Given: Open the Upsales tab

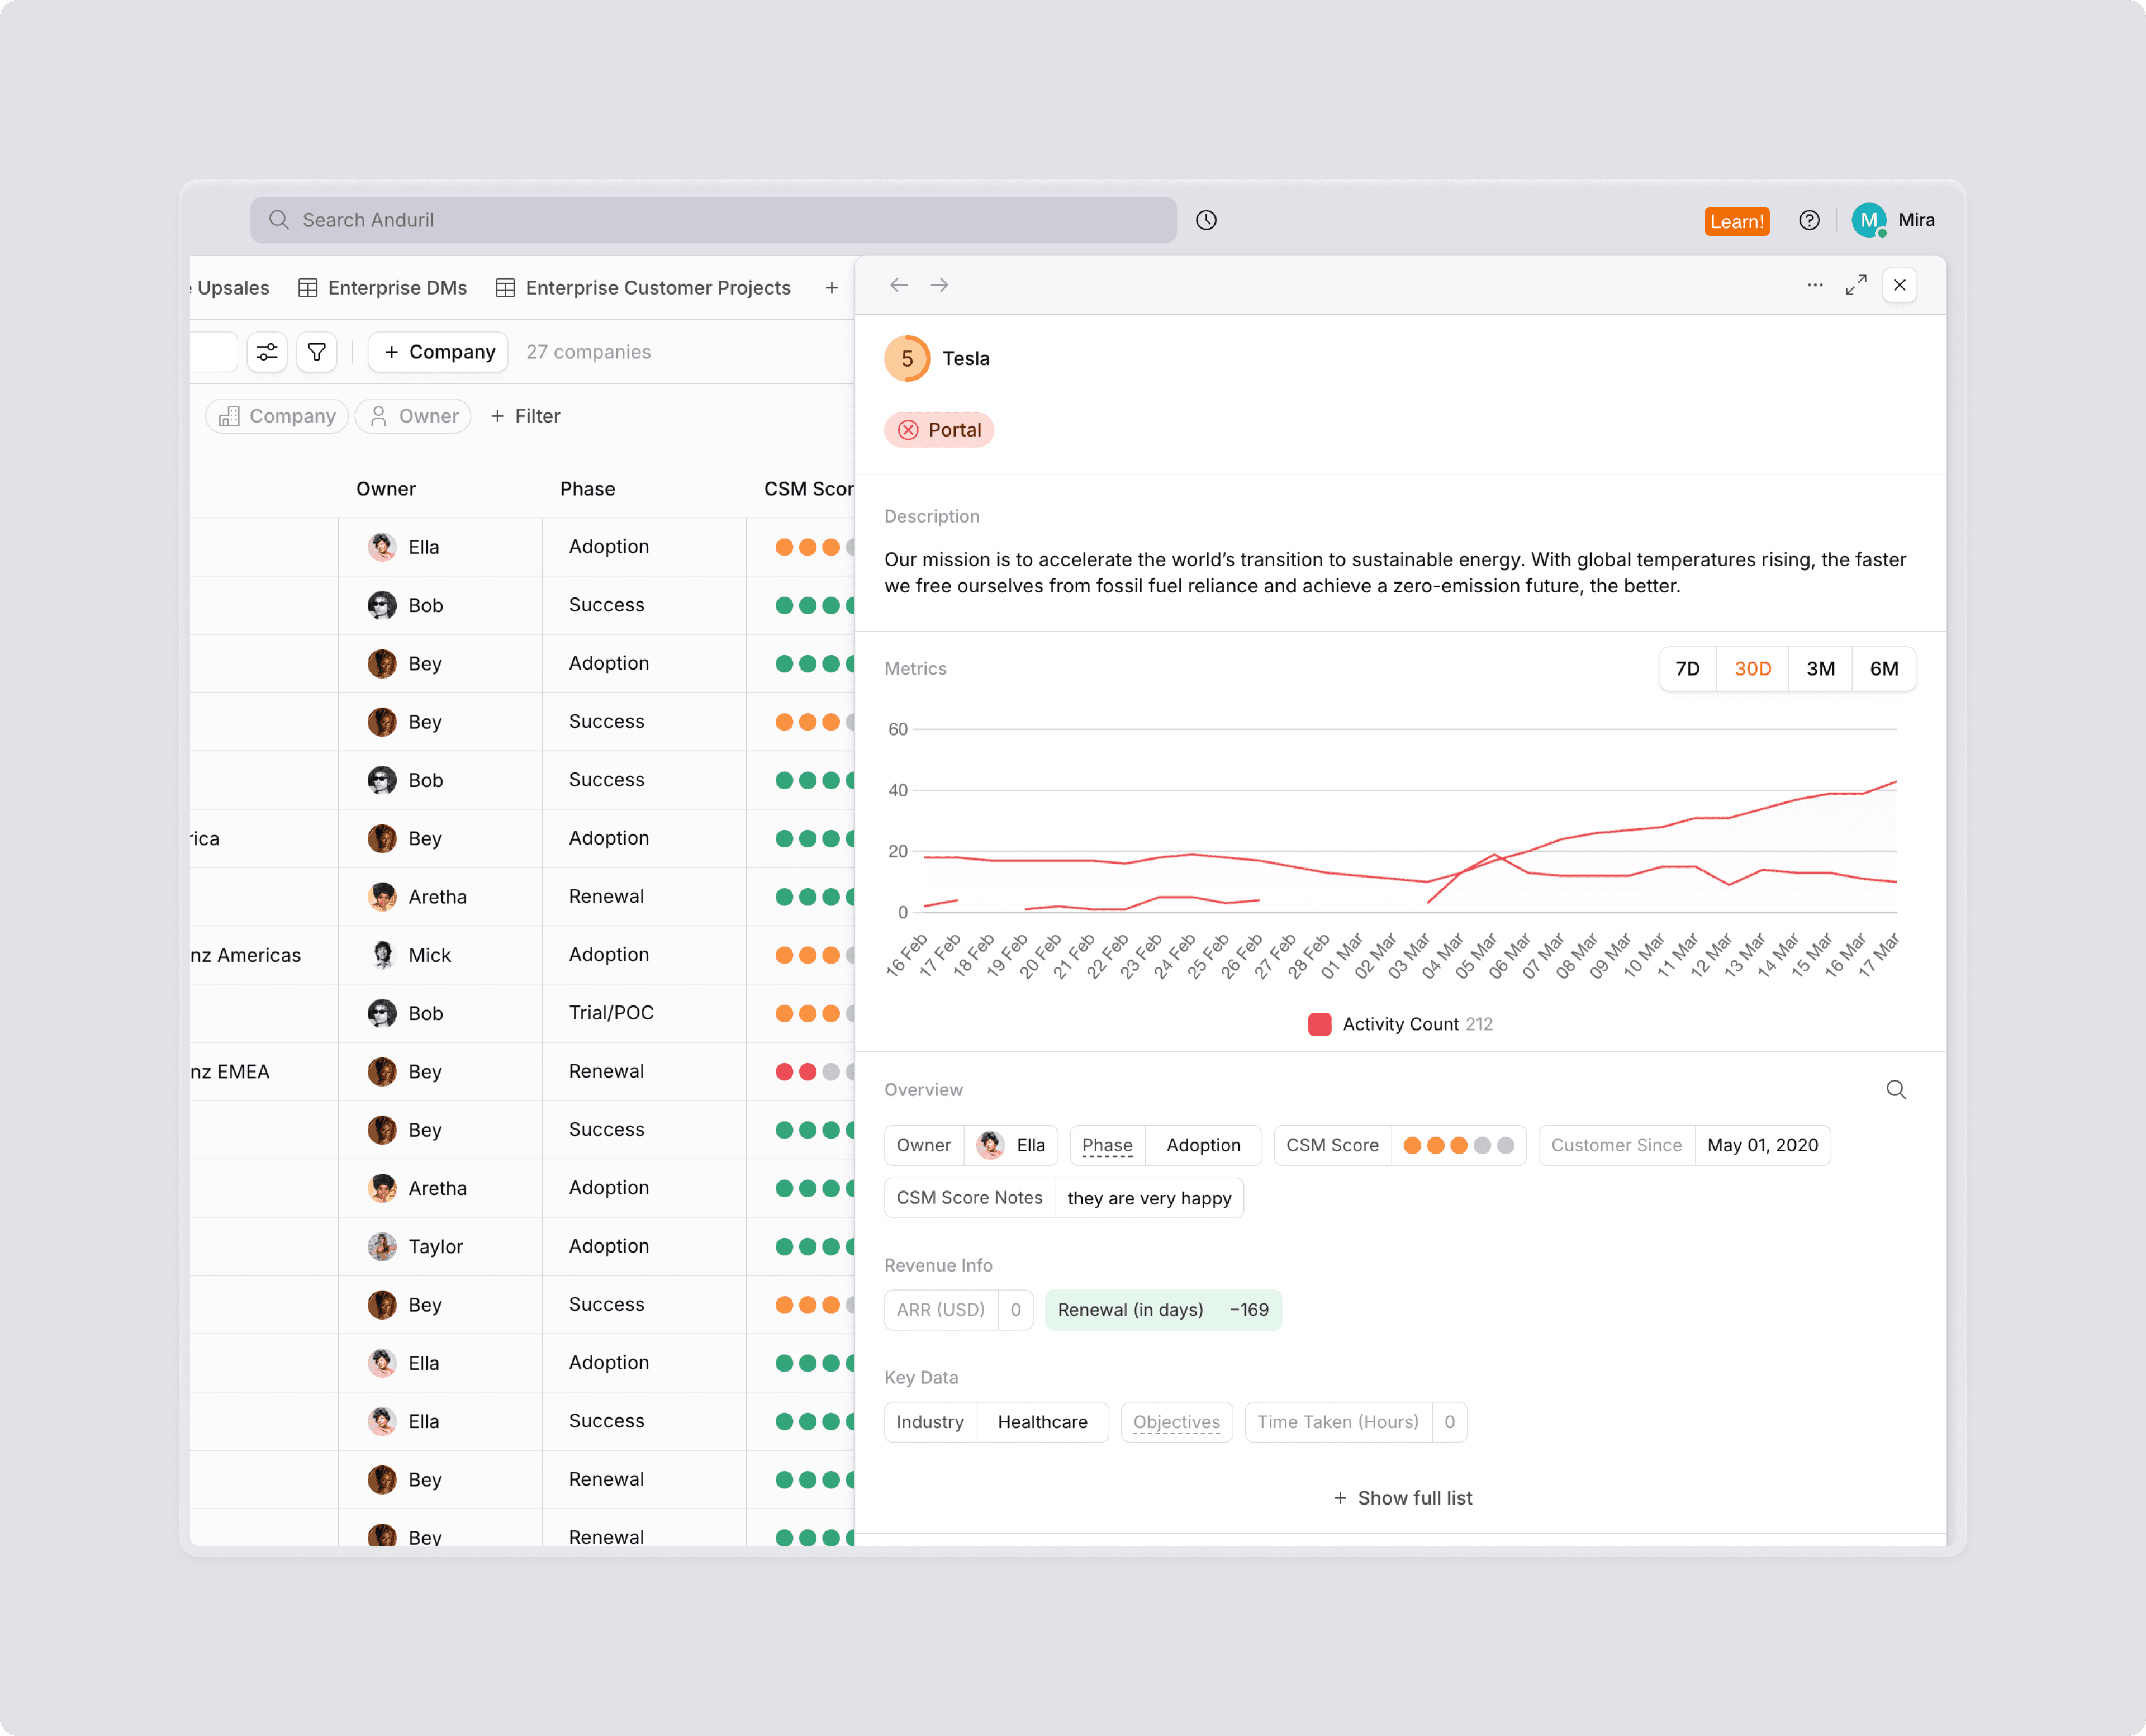Looking at the screenshot, I should click(x=231, y=288).
